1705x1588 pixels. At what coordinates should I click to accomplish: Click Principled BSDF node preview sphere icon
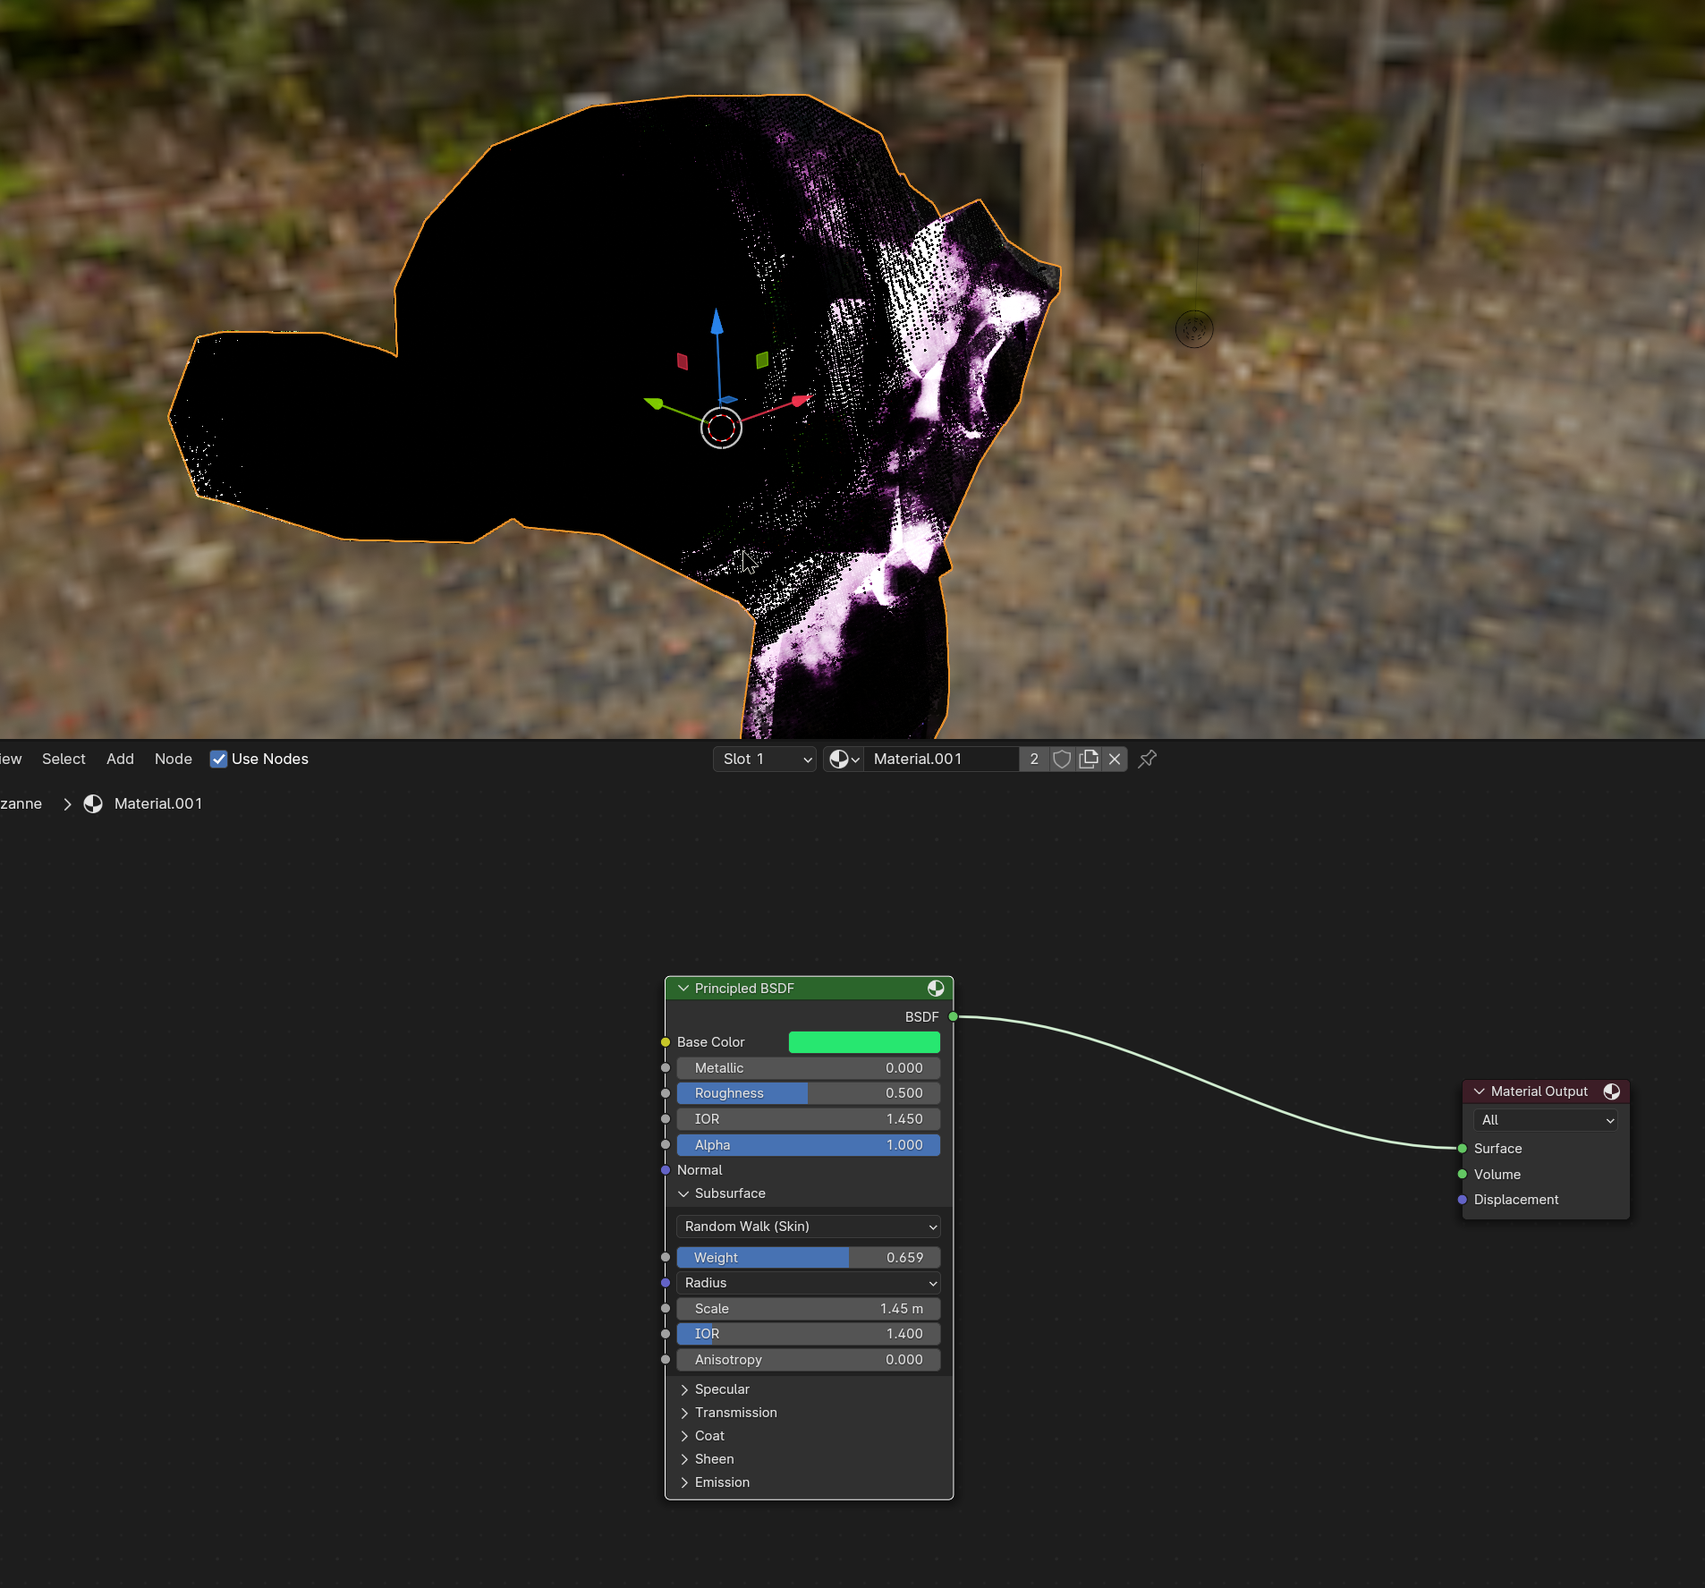(x=936, y=988)
